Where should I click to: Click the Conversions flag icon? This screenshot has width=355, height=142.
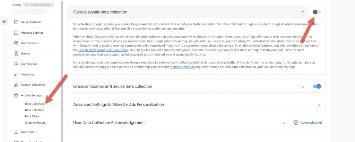click(x=16, y=64)
